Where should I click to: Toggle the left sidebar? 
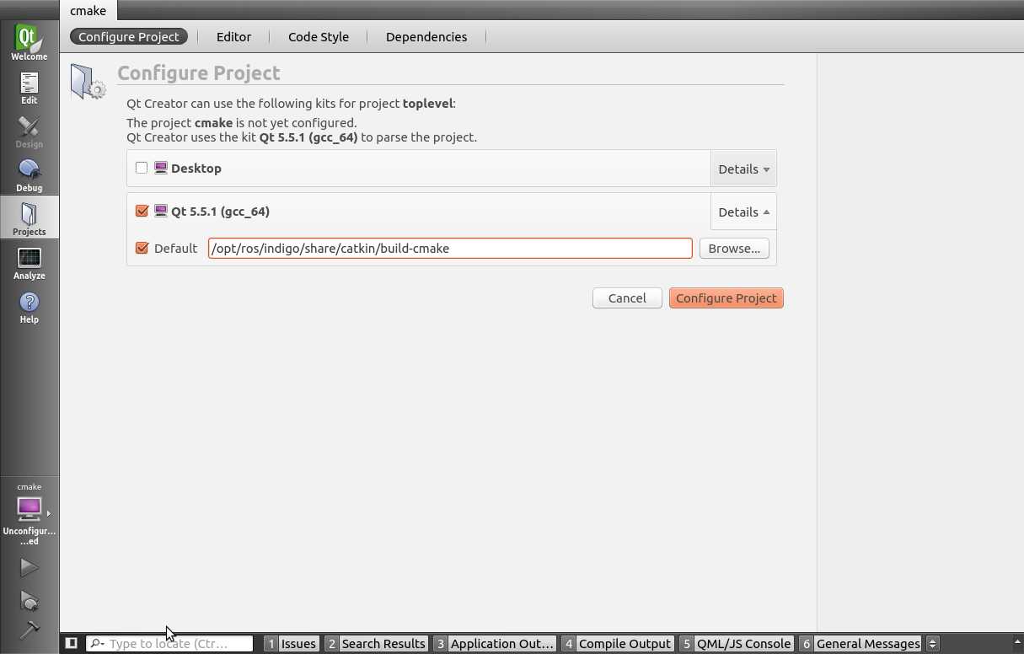[x=72, y=643]
